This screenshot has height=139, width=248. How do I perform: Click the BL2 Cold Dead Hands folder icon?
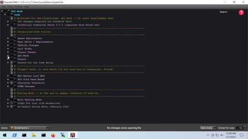coord(15,79)
